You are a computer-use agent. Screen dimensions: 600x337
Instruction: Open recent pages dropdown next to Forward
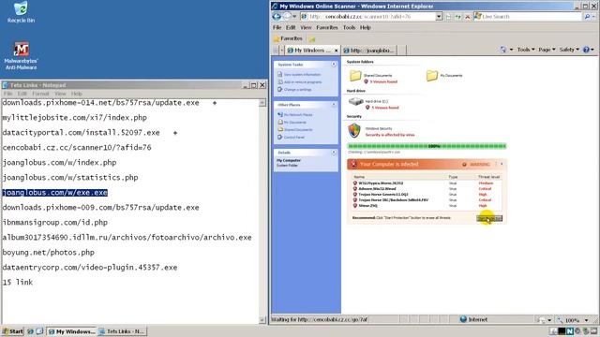294,17
